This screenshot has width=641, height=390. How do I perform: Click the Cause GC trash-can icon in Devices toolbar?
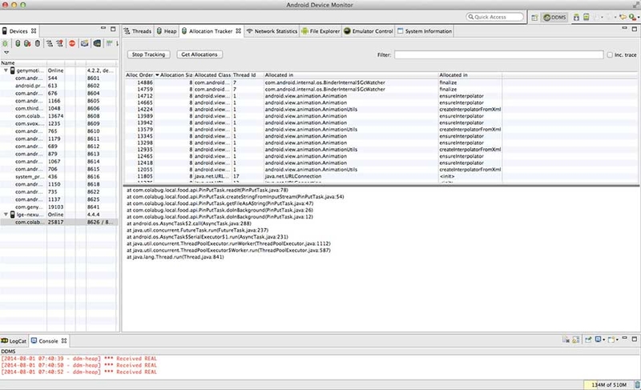coord(38,43)
